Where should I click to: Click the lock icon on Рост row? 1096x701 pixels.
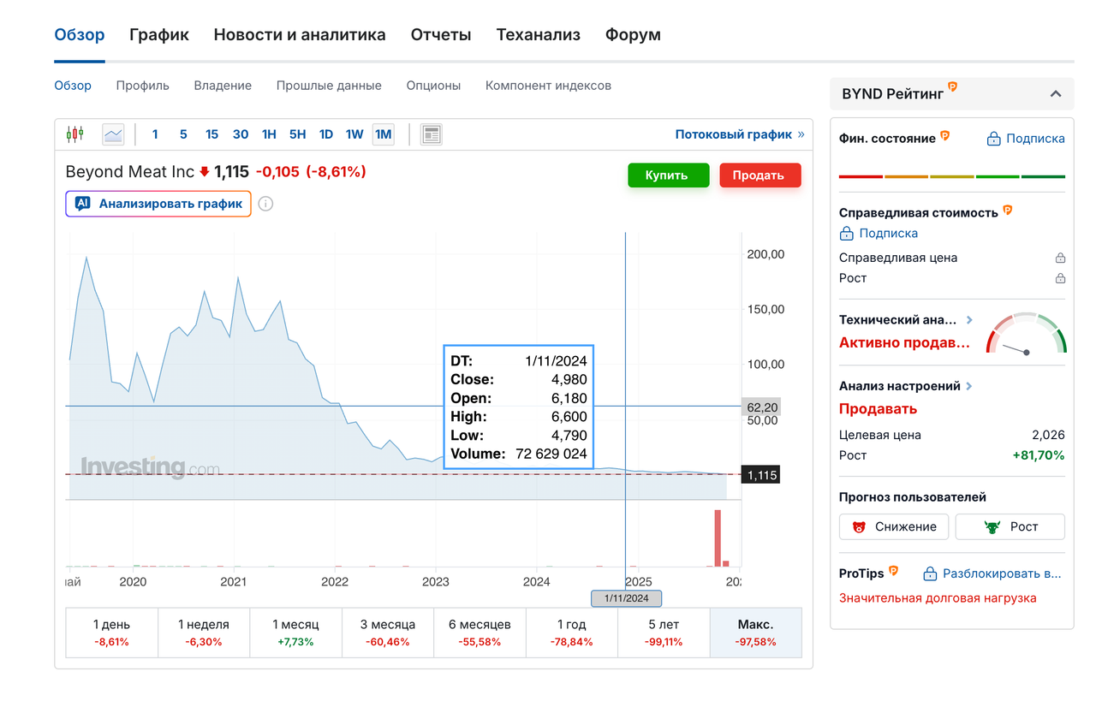pyautogui.click(x=1060, y=278)
